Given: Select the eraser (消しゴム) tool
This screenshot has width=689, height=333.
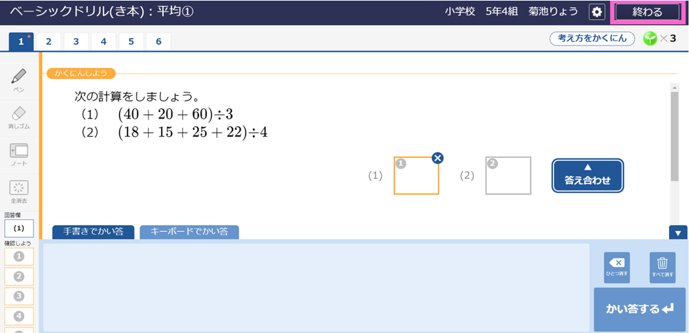Looking at the screenshot, I should pyautogui.click(x=19, y=116).
